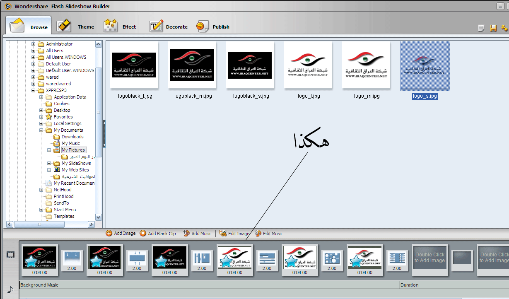Screen dimensions: 509x299
Task: Open the Decorate tab
Action: click(x=169, y=27)
